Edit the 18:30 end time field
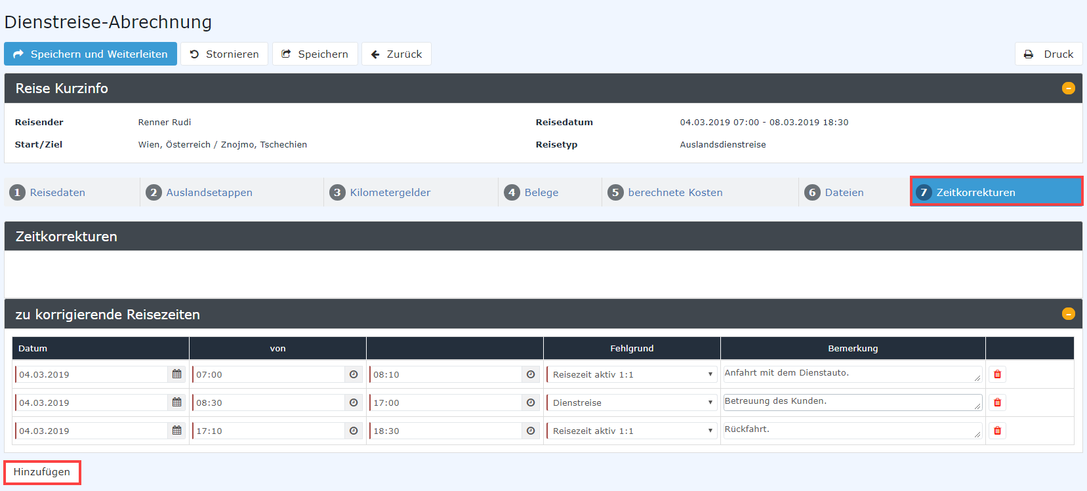This screenshot has height=491, width=1087. [446, 431]
